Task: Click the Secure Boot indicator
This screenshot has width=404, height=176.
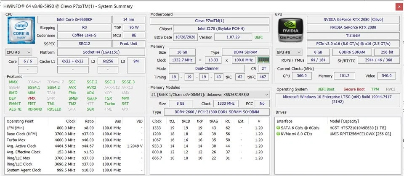Action: click(354, 89)
